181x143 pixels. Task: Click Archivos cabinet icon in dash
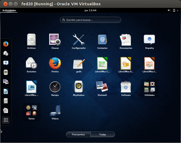pos(6,101)
